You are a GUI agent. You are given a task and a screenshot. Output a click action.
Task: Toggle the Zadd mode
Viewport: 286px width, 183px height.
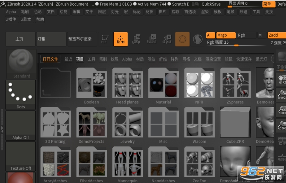tap(277, 35)
